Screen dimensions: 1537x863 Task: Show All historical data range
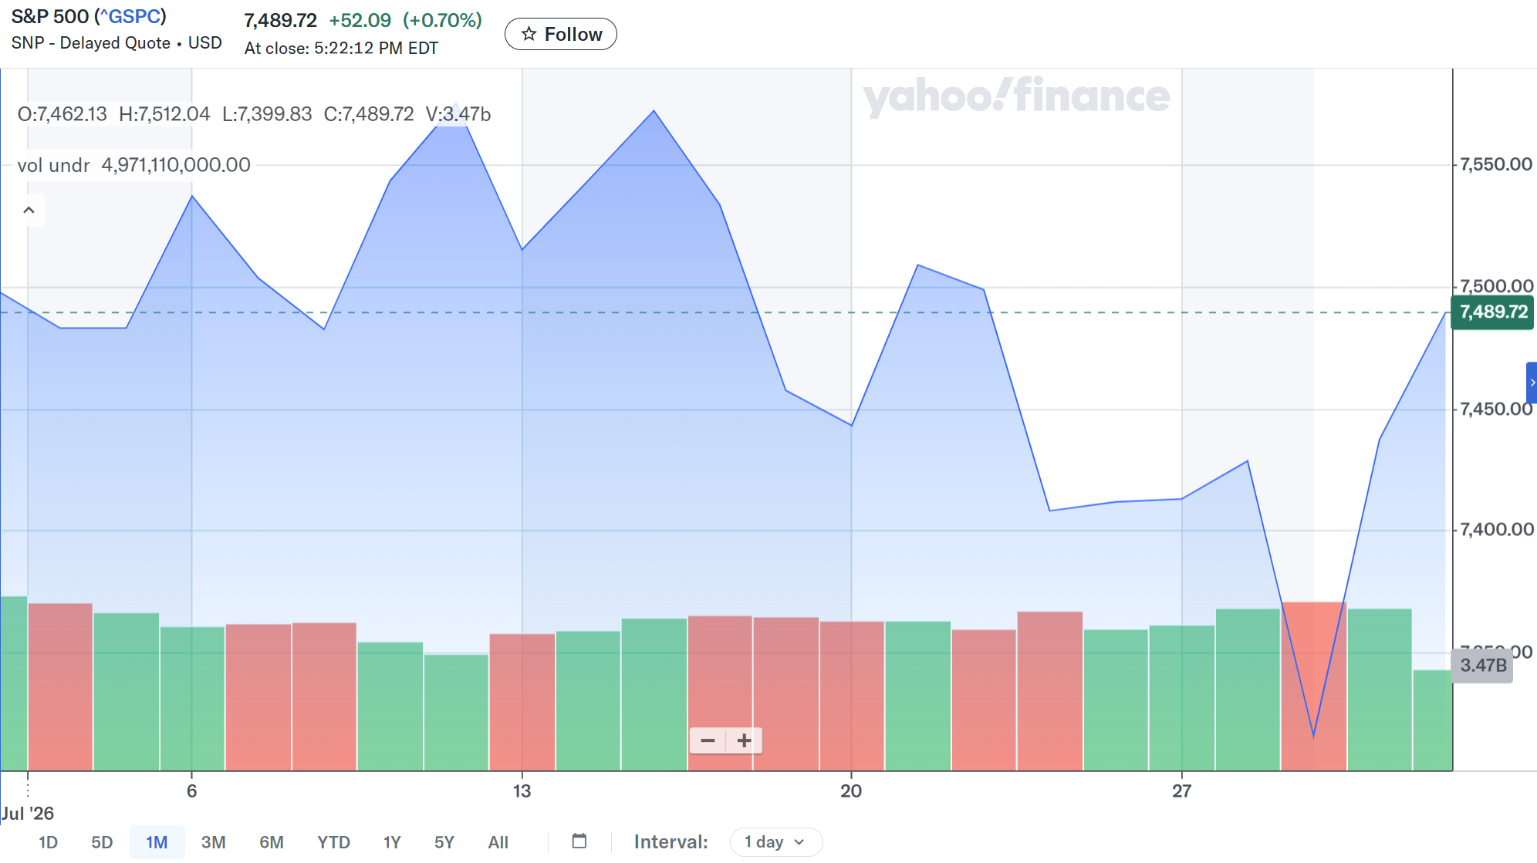click(x=498, y=842)
